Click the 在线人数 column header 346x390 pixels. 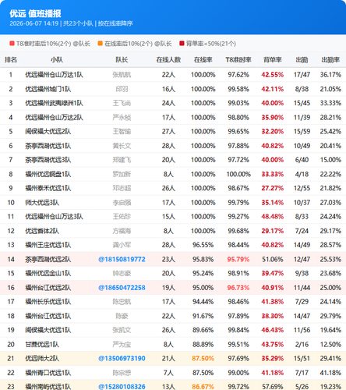pos(168,60)
